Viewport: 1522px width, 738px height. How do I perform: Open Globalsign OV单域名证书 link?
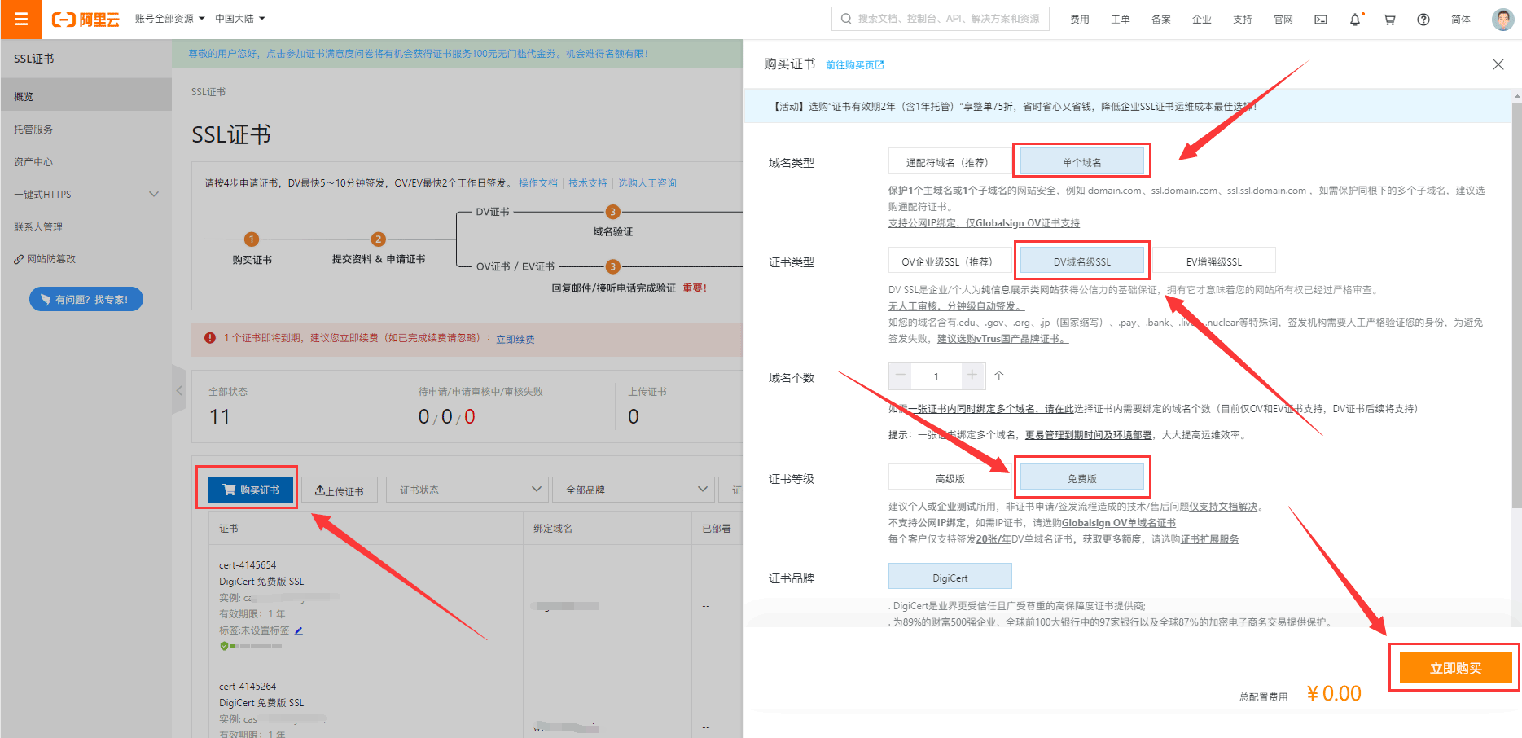[x=1119, y=523]
